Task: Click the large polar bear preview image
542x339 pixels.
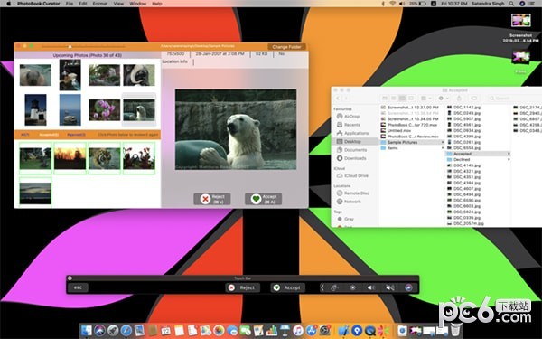Action: point(236,129)
